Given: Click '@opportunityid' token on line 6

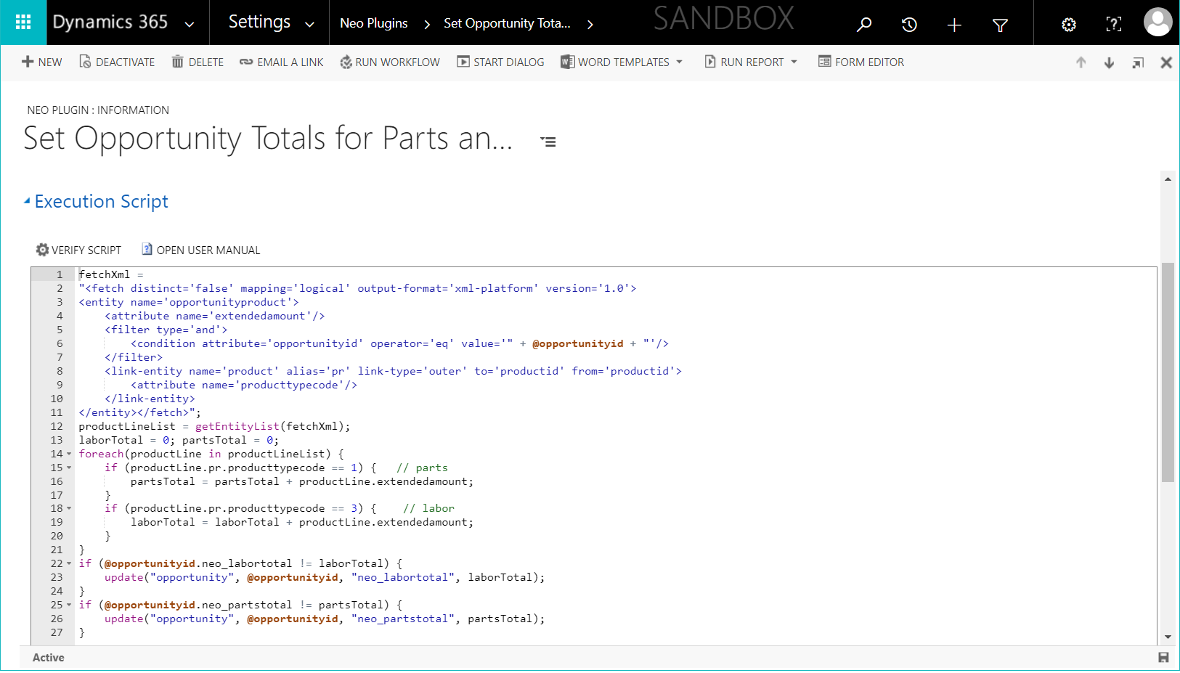Looking at the screenshot, I should pyautogui.click(x=578, y=343).
